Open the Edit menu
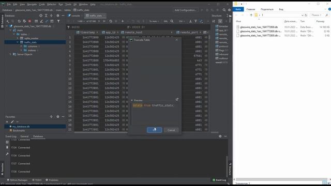 [x=15, y=4]
